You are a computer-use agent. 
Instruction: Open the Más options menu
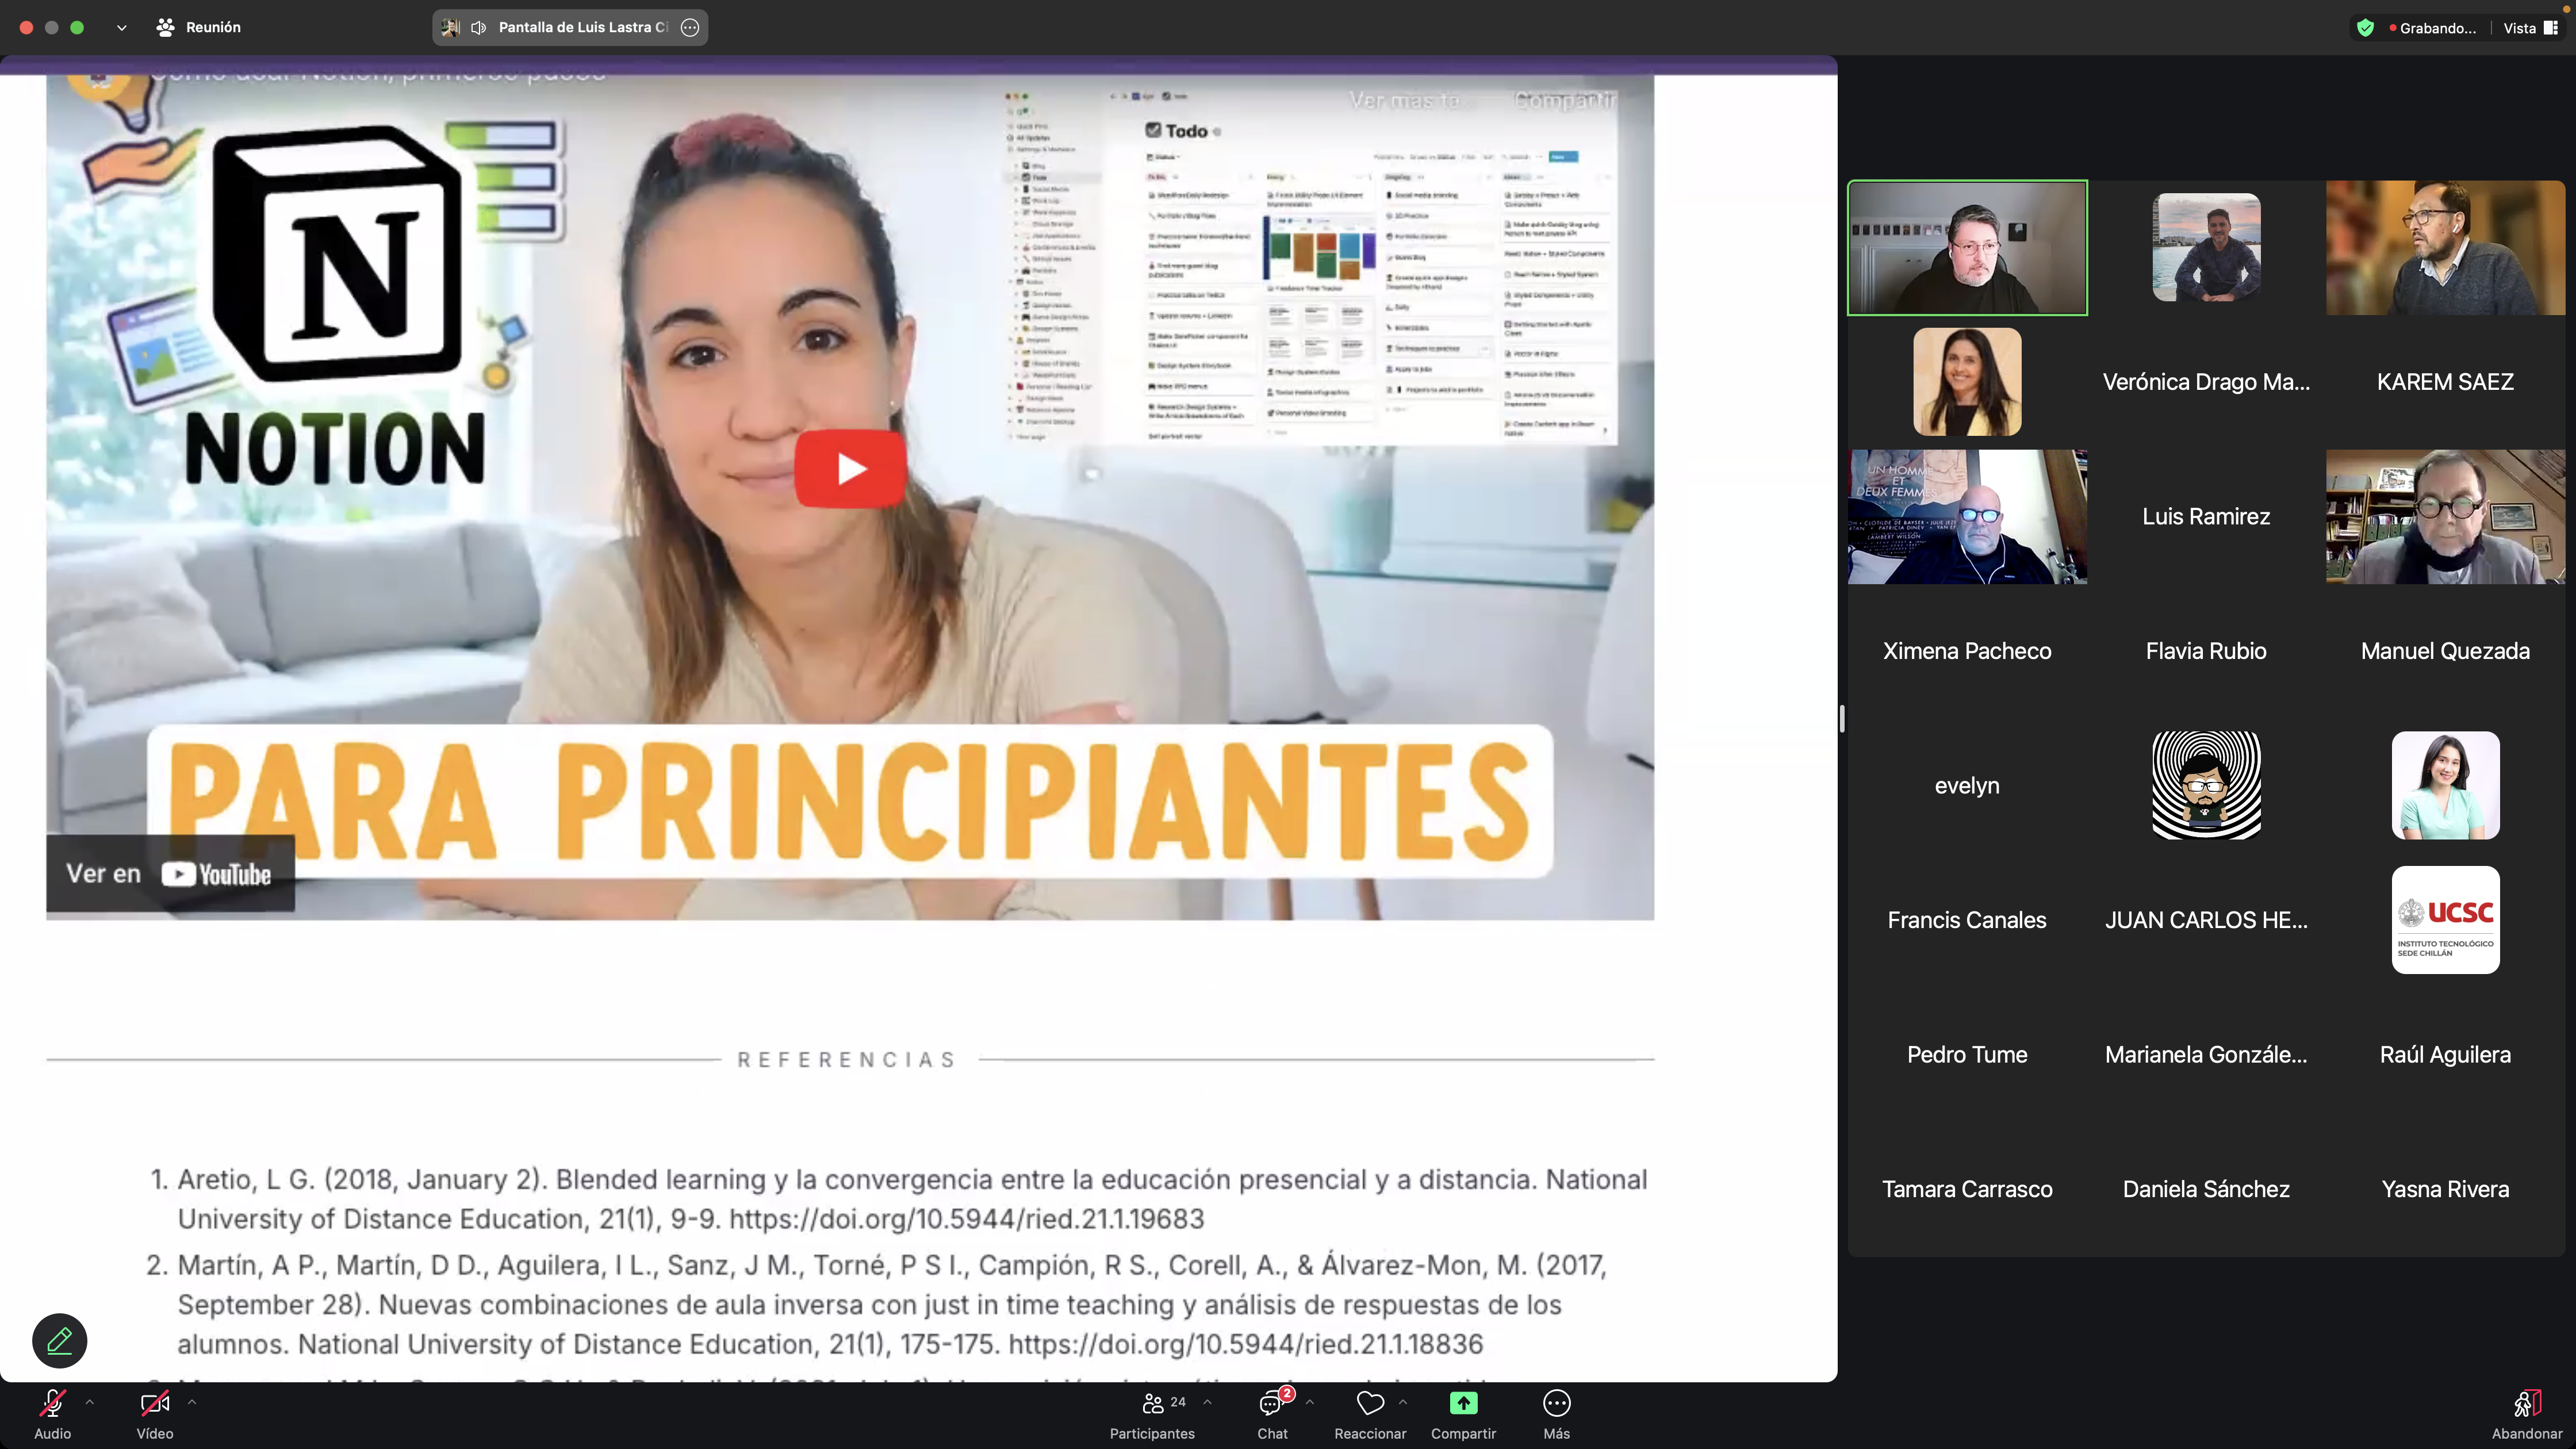1556,1414
